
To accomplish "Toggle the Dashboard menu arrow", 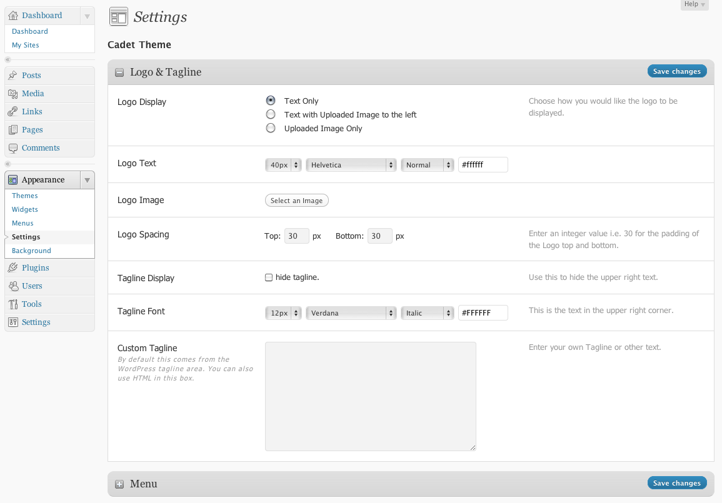I will tap(87, 16).
